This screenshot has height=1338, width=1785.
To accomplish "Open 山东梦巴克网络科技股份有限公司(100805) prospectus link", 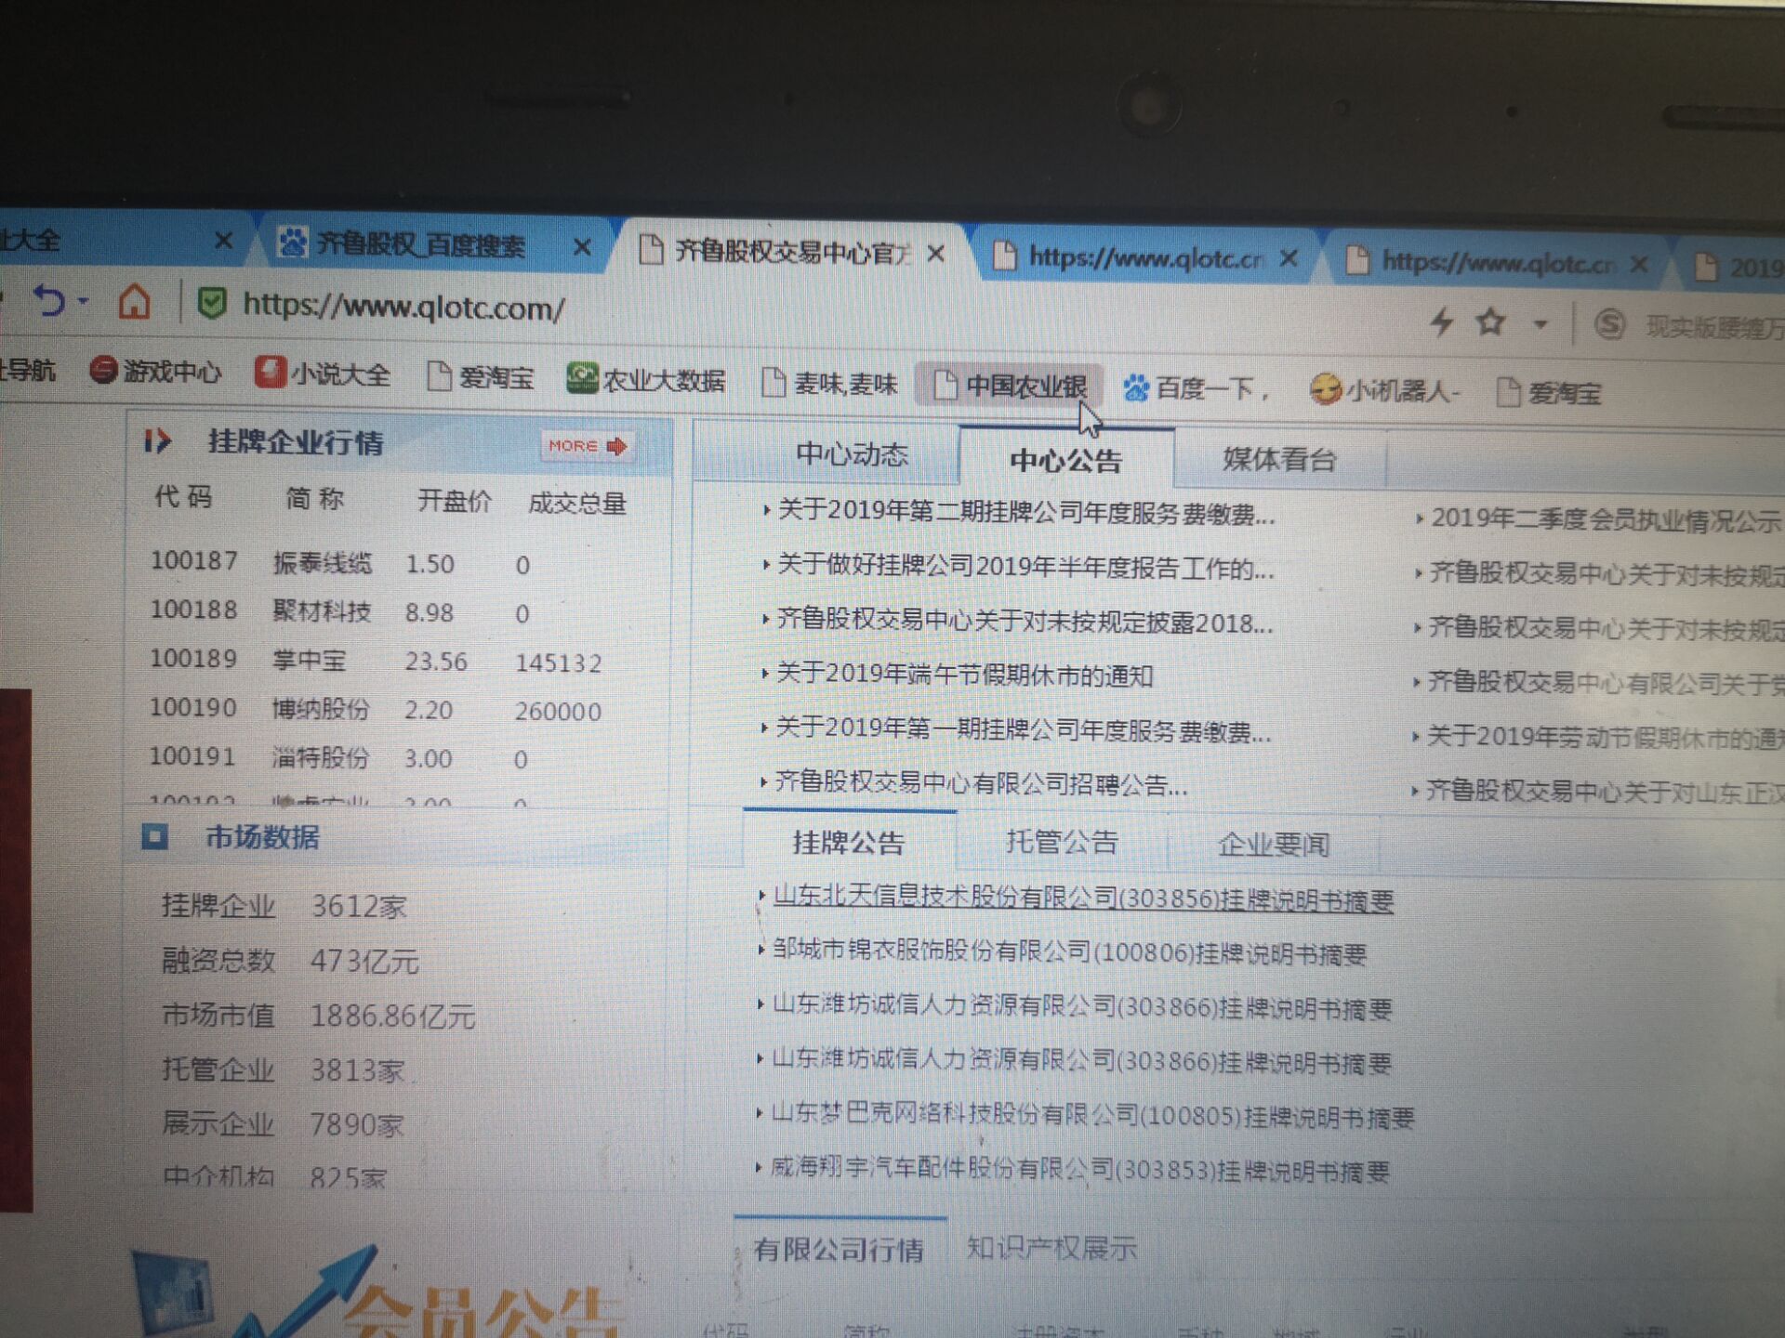I will [1092, 1115].
